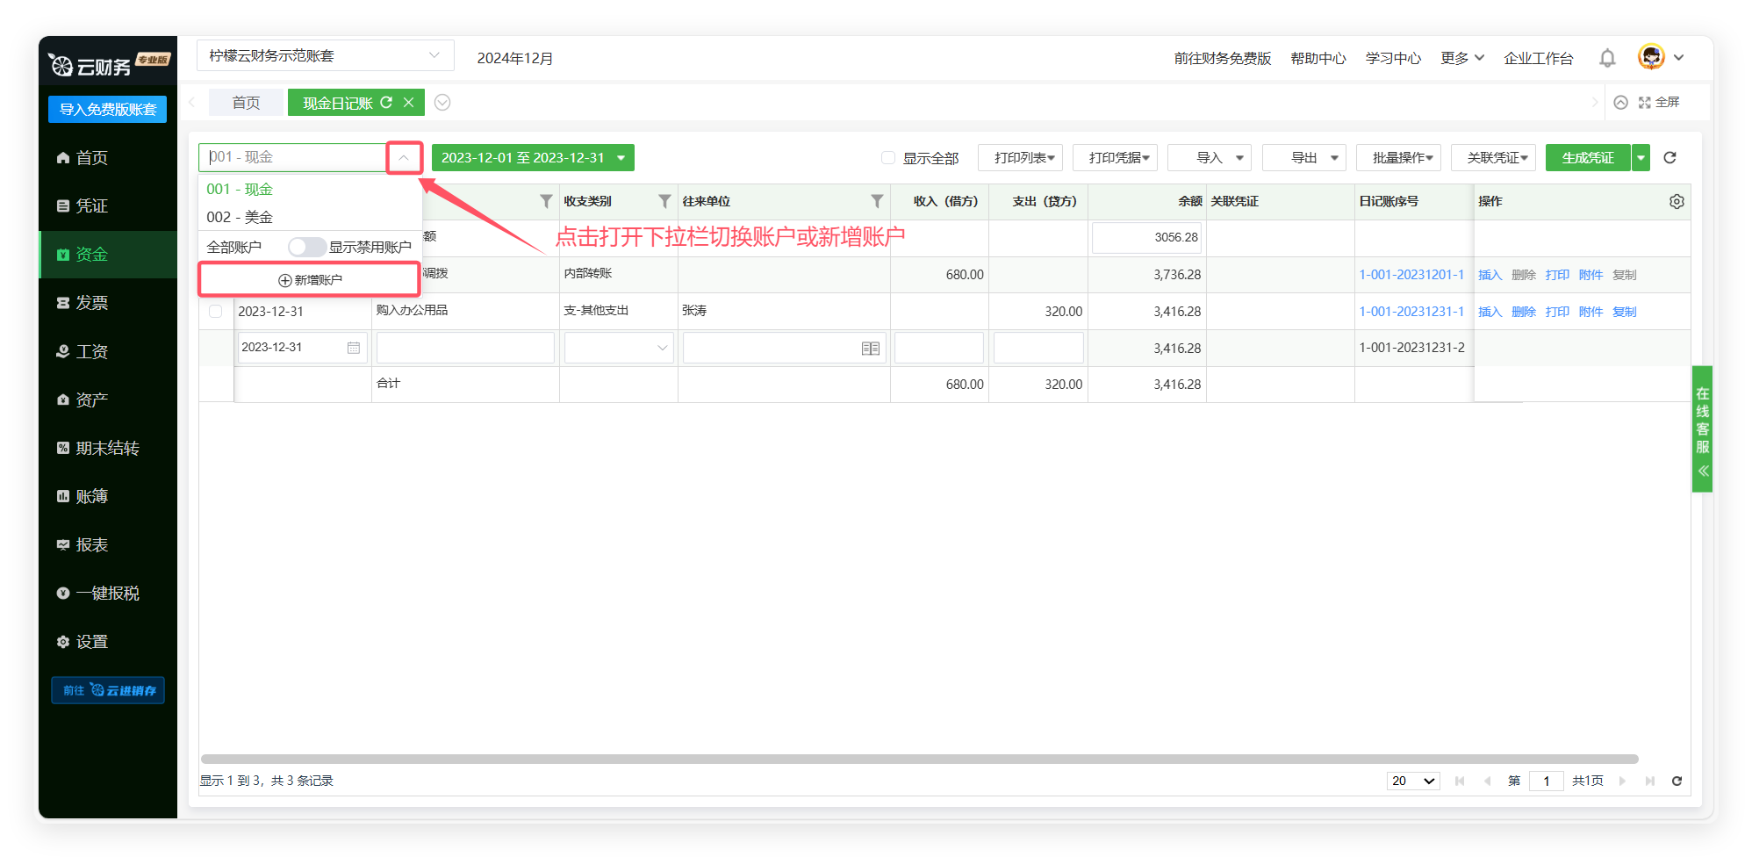This screenshot has height=857, width=1752.
Task: Click the filter icon in 收支类别 column
Action: (664, 201)
